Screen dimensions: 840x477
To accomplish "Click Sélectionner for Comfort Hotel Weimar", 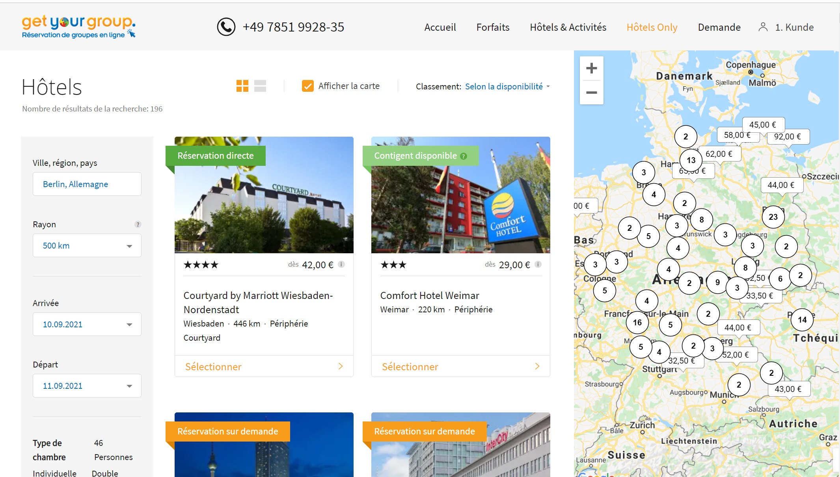I will [461, 366].
